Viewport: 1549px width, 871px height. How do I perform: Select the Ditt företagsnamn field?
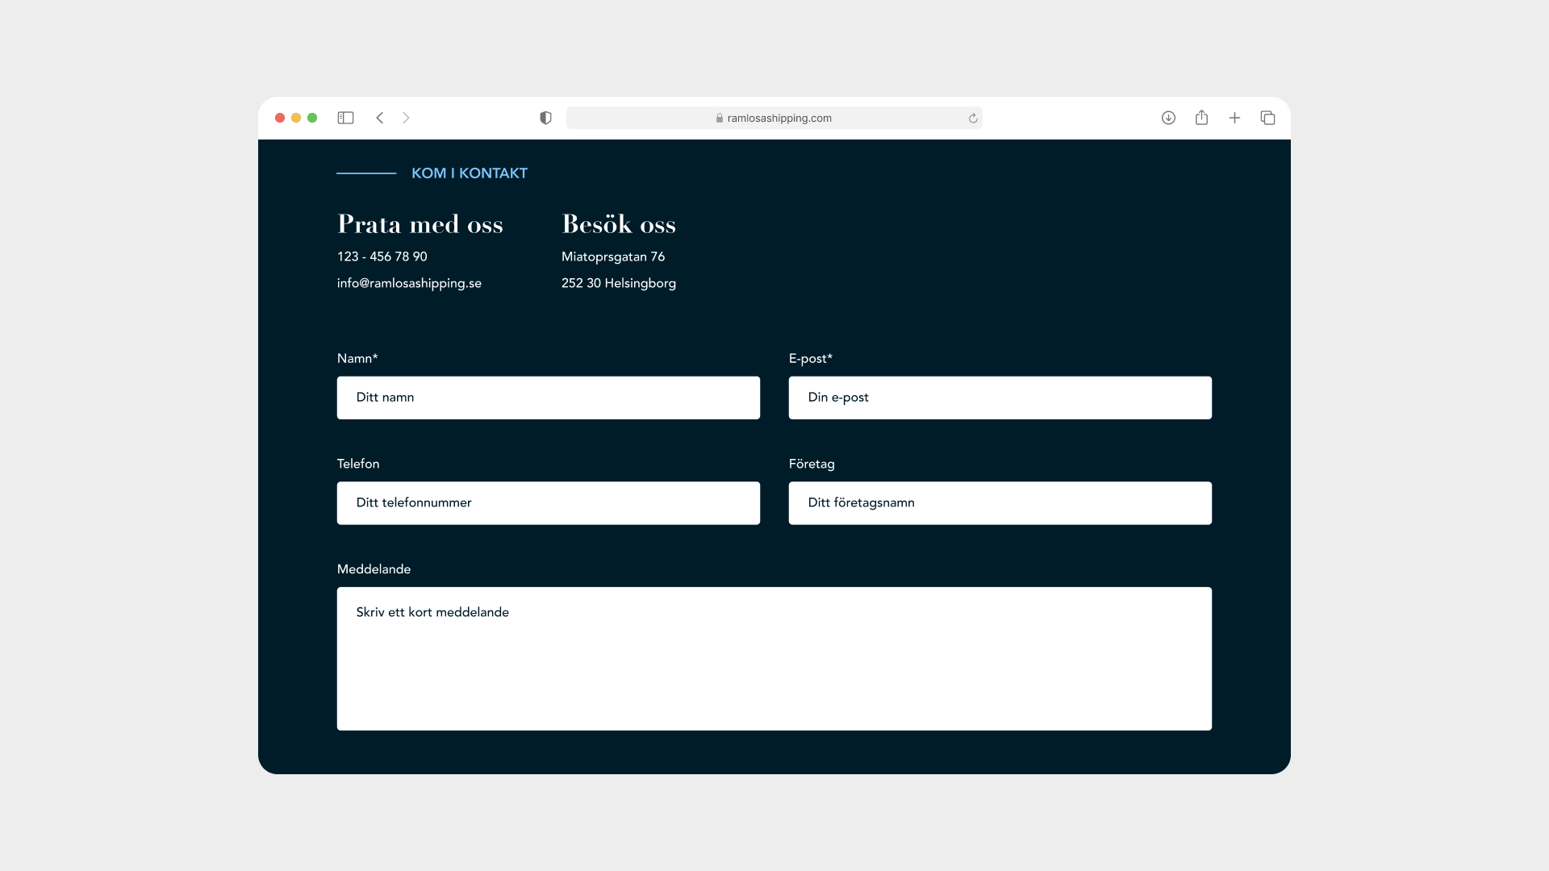point(1000,503)
